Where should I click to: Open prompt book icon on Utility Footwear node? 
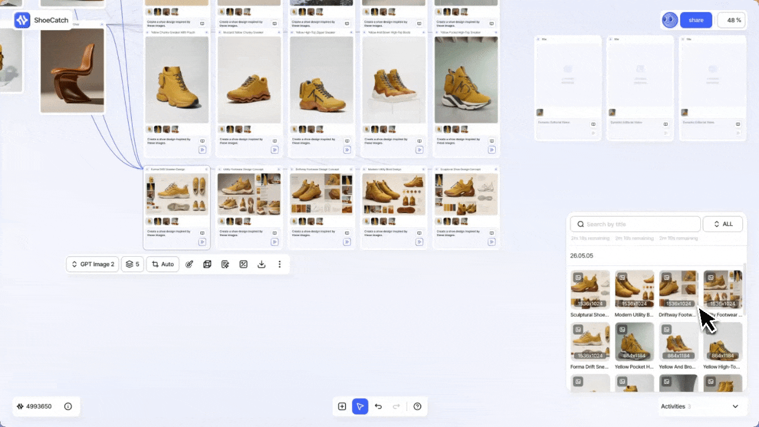point(275,233)
